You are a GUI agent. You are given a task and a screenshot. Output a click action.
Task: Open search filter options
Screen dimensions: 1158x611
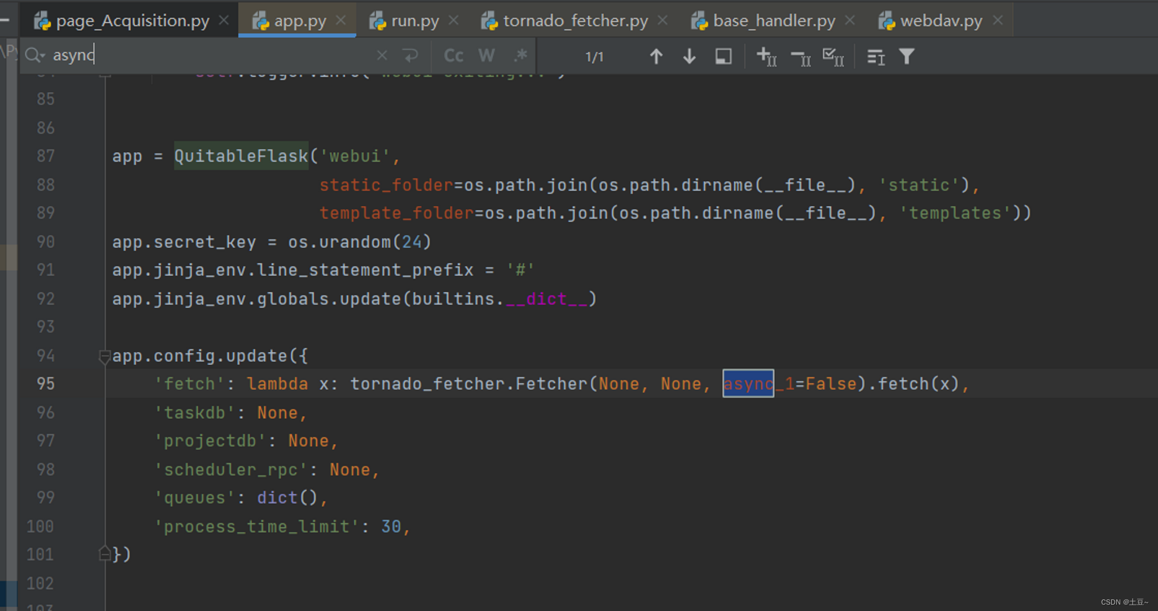(907, 56)
